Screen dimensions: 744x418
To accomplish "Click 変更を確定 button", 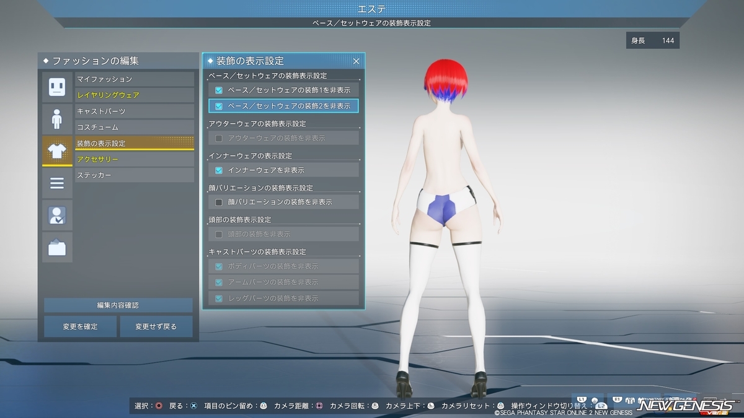I will 80,326.
